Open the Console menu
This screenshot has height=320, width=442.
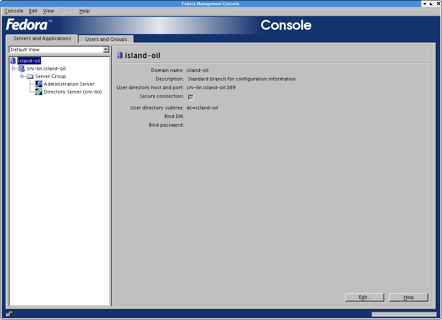point(13,11)
